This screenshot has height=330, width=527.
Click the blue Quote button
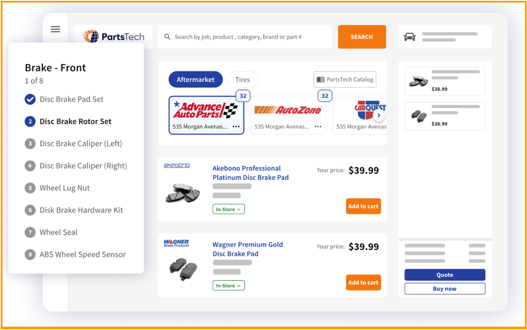click(x=445, y=275)
